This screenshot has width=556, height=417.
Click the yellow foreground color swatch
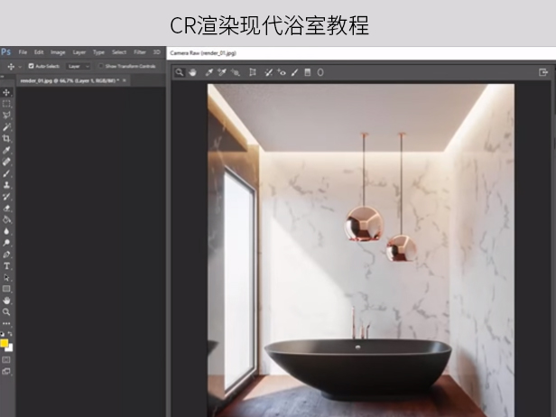pyautogui.click(x=5, y=343)
